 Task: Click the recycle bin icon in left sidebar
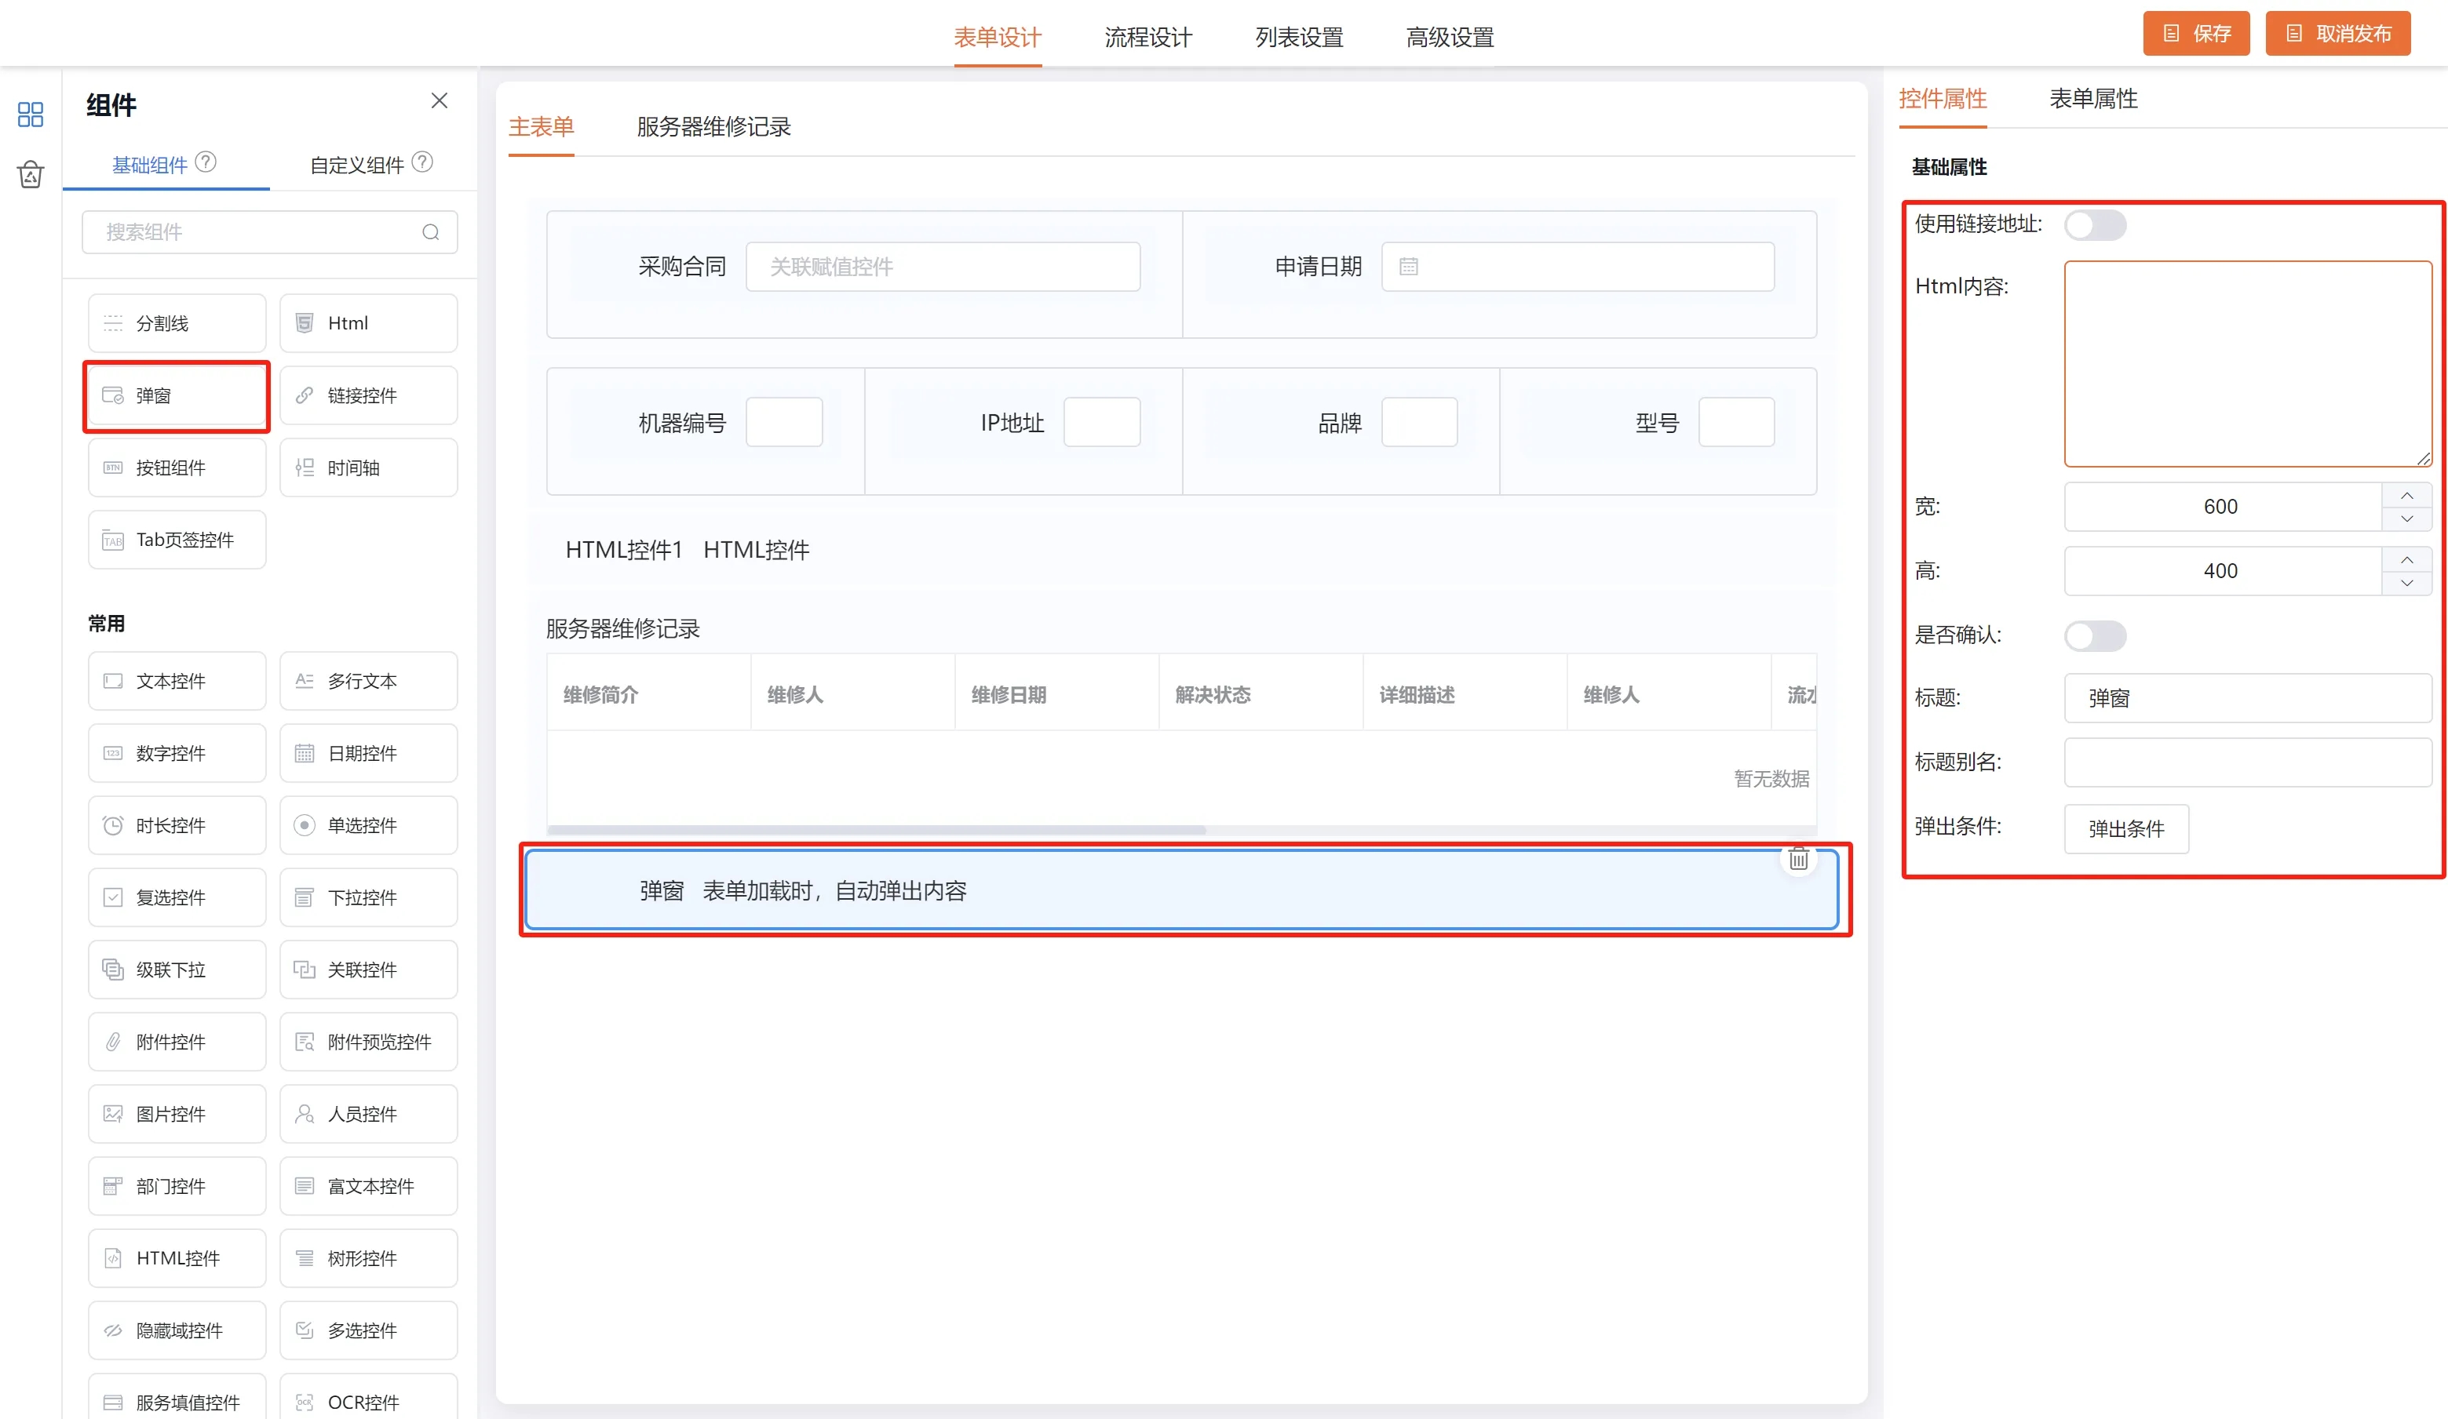[x=30, y=175]
